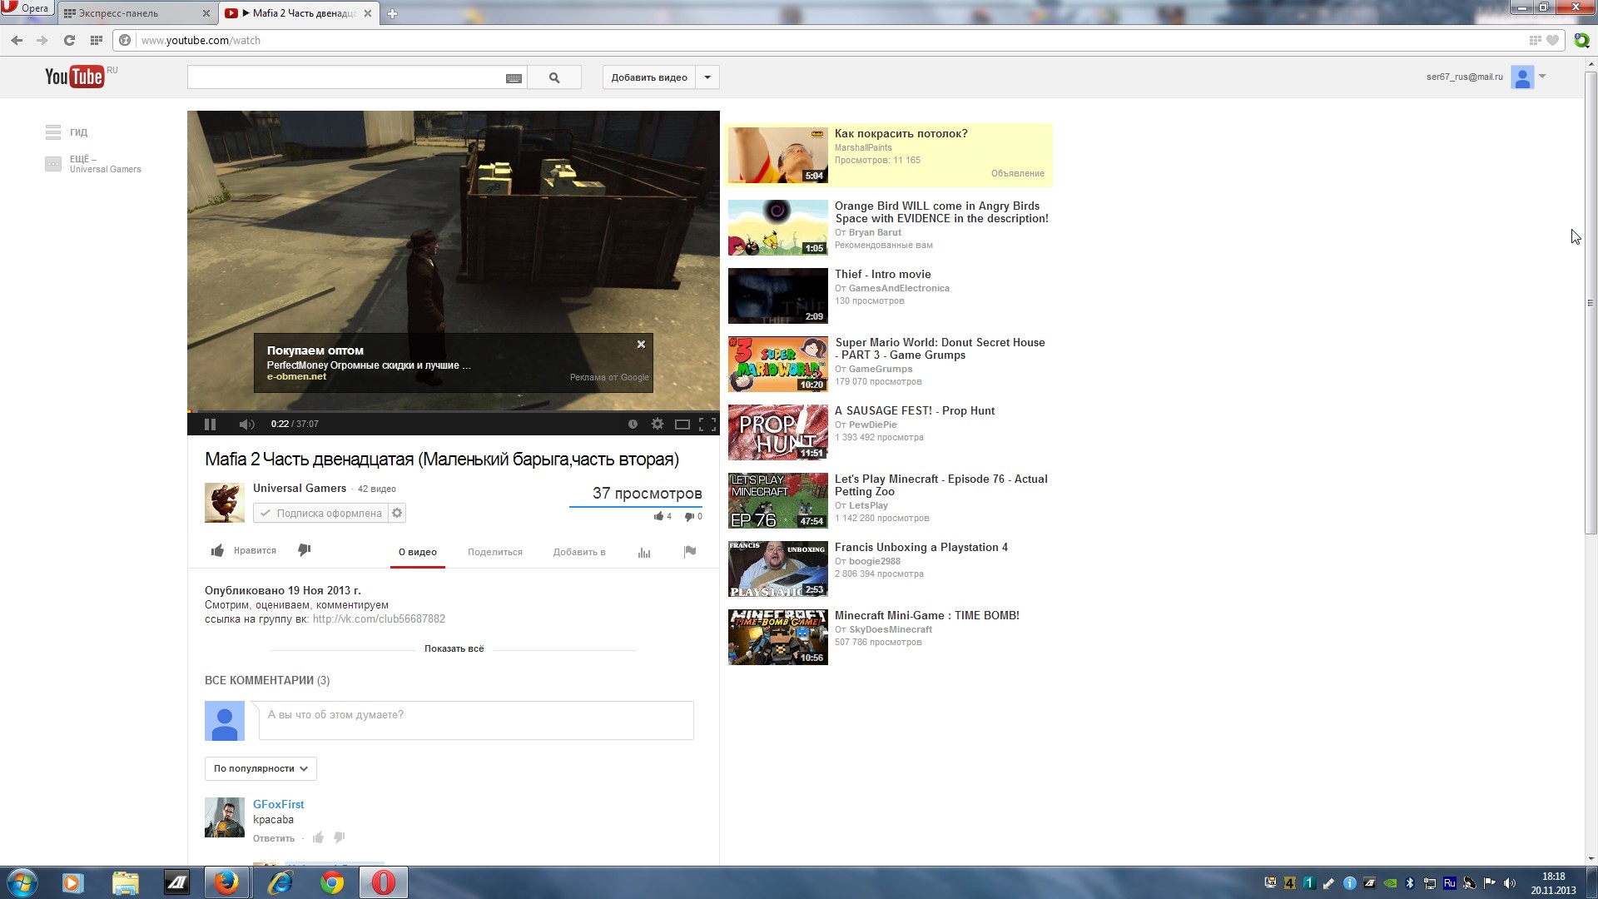Screen dimensions: 1598x899
Task: Open commenter avatar of GFoxFirst
Action: coord(225,817)
